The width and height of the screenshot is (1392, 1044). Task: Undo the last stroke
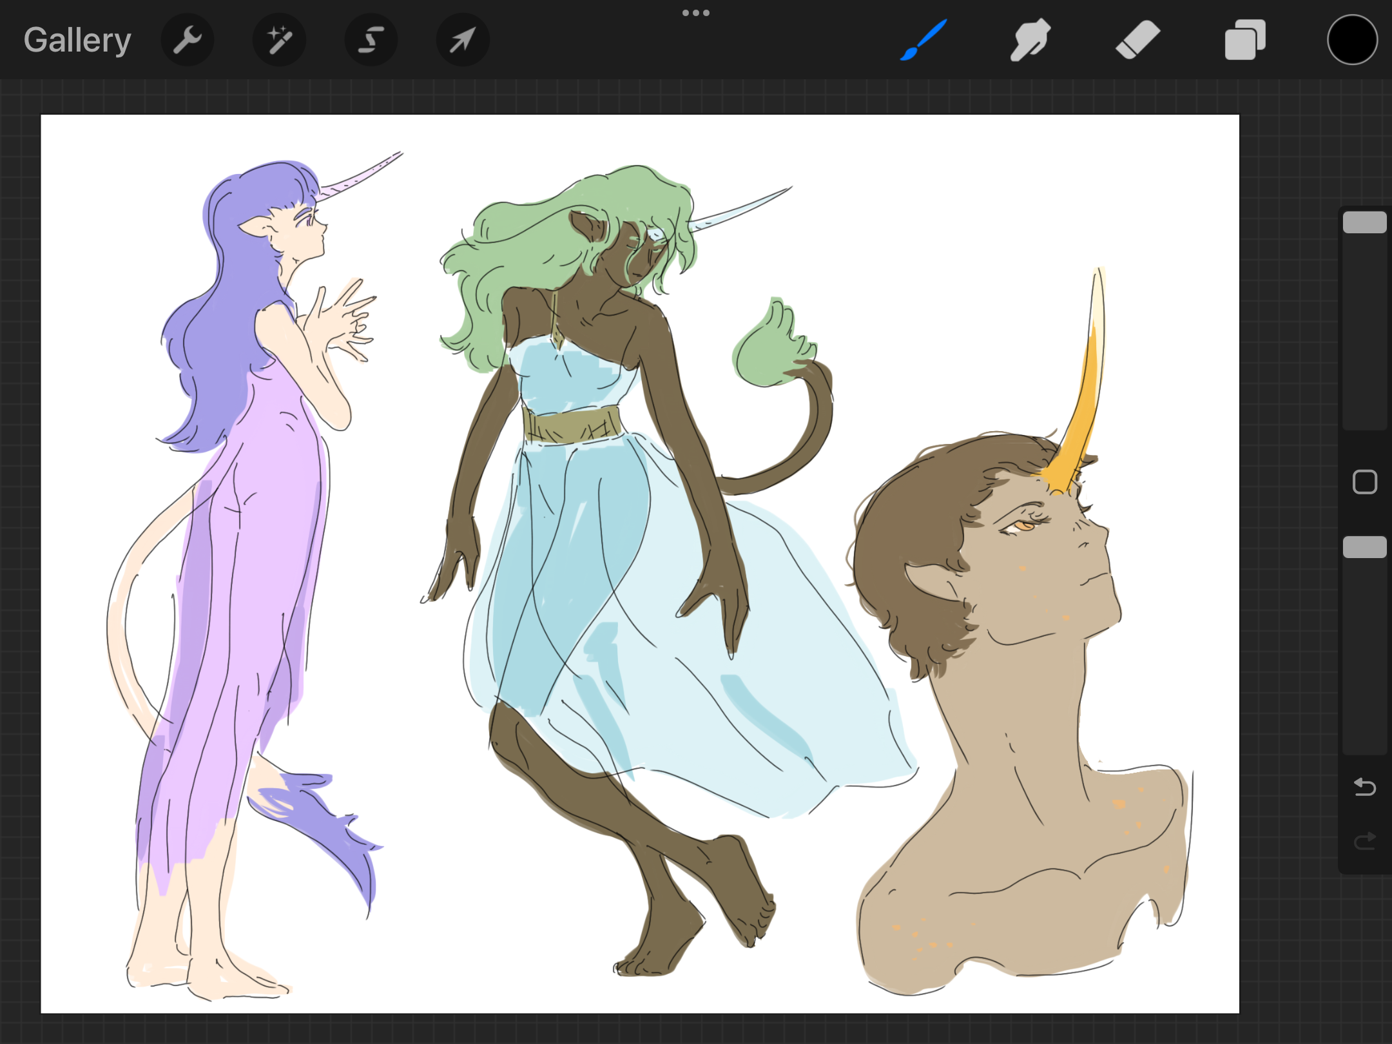tap(1364, 787)
